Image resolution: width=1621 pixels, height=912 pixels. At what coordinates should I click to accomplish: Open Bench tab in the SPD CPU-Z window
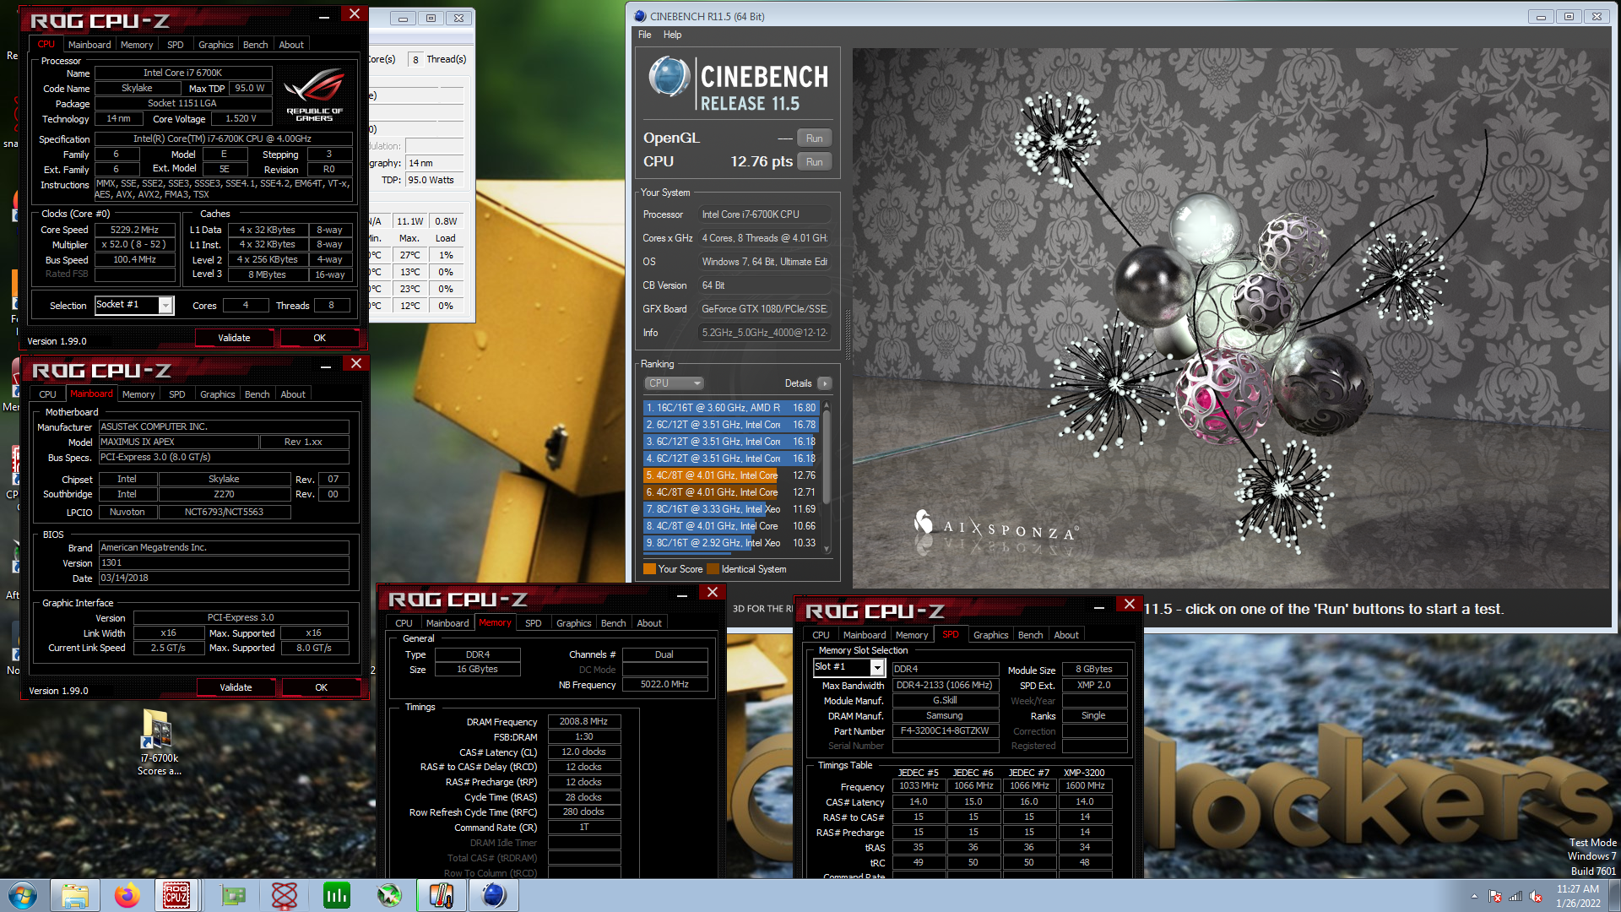1030,635
